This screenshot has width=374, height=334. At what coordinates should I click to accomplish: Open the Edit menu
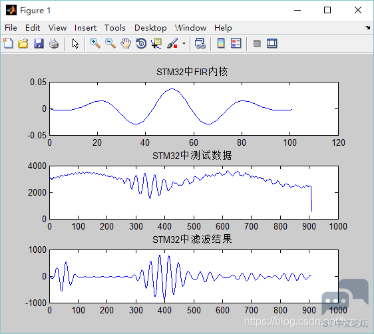[x=33, y=28]
